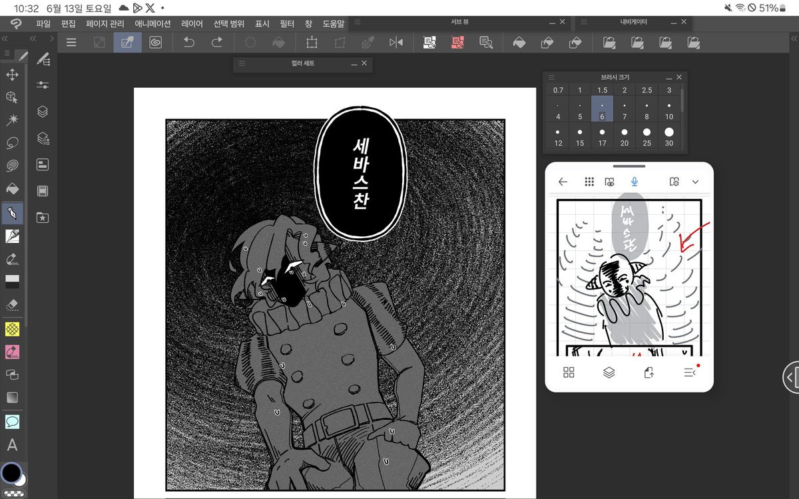799x499 pixels.
Task: Open the Brush Size palette menu icon
Action: point(552,77)
